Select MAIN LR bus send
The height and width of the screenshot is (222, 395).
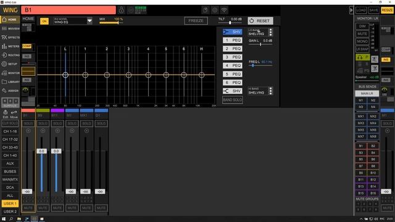367,93
